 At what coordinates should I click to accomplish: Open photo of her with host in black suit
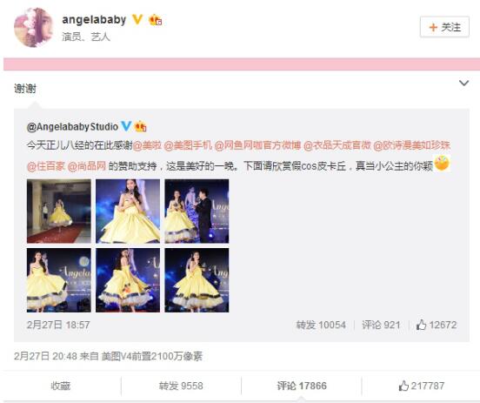click(x=197, y=212)
